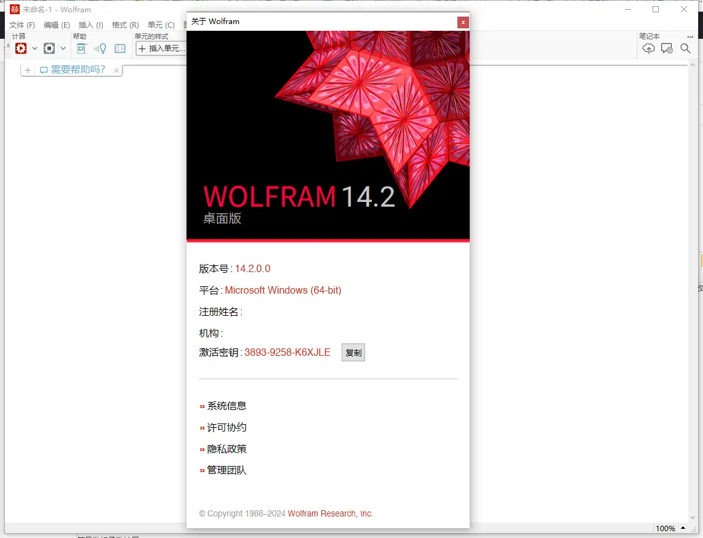Screen dimensions: 703x538
Task: Open the 管理团队 link
Action: coord(227,470)
